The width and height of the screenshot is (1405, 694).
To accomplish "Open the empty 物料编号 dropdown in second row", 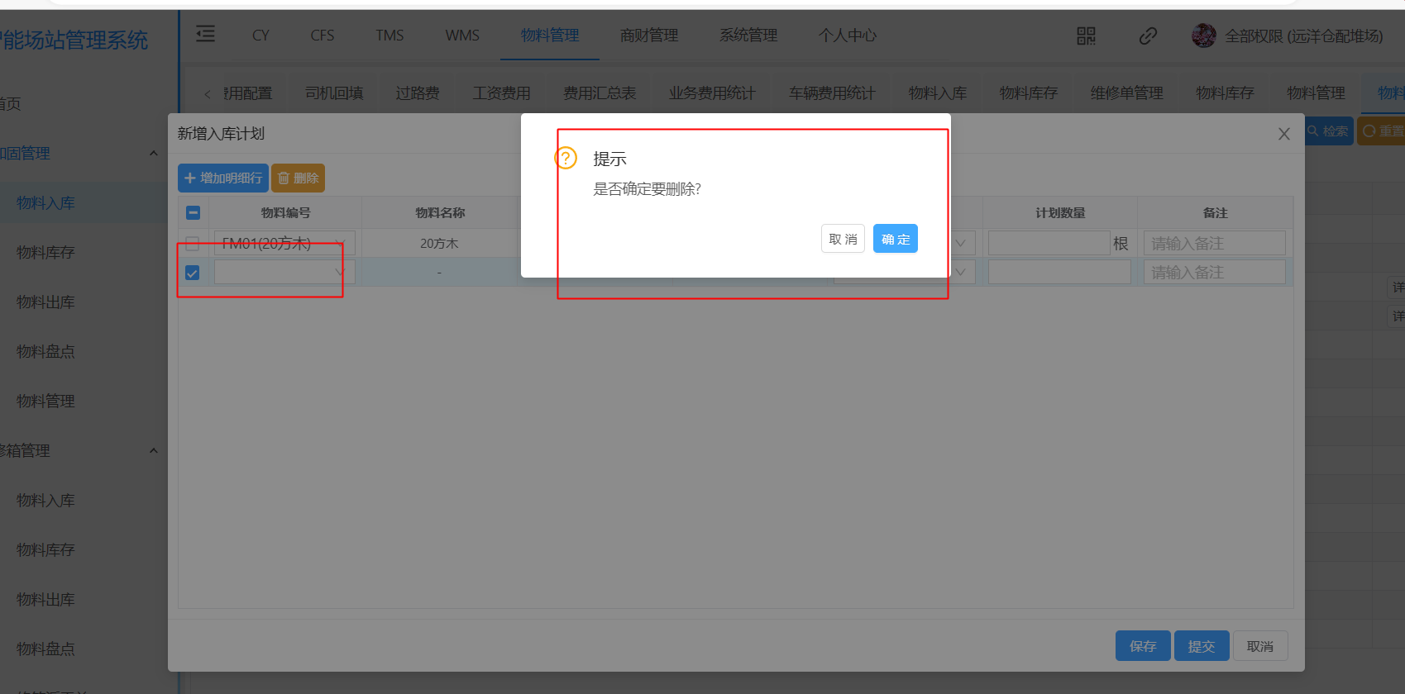I will (284, 273).
